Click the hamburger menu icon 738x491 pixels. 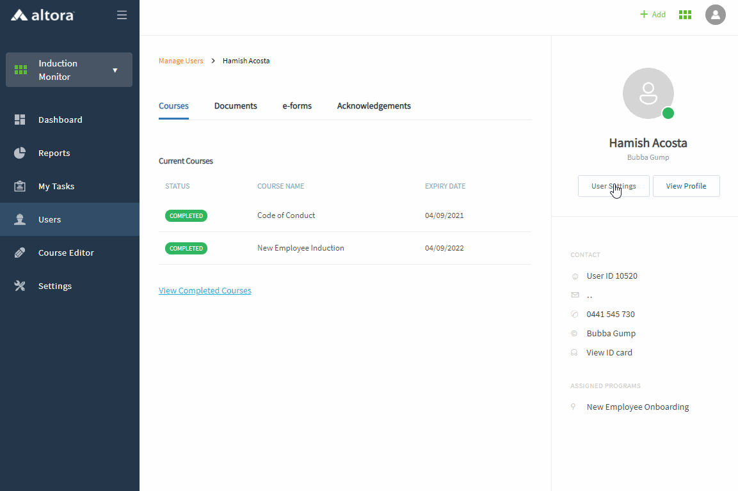click(x=122, y=15)
